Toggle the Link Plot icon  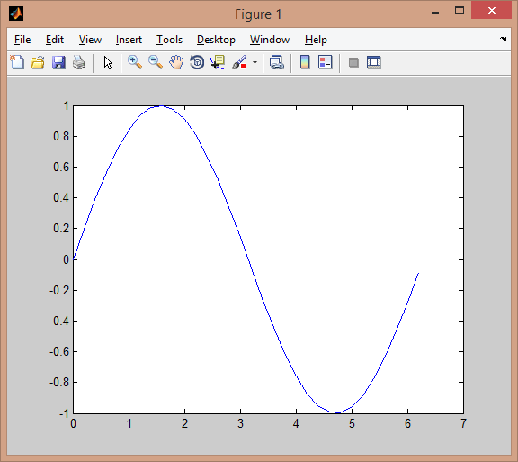[276, 62]
